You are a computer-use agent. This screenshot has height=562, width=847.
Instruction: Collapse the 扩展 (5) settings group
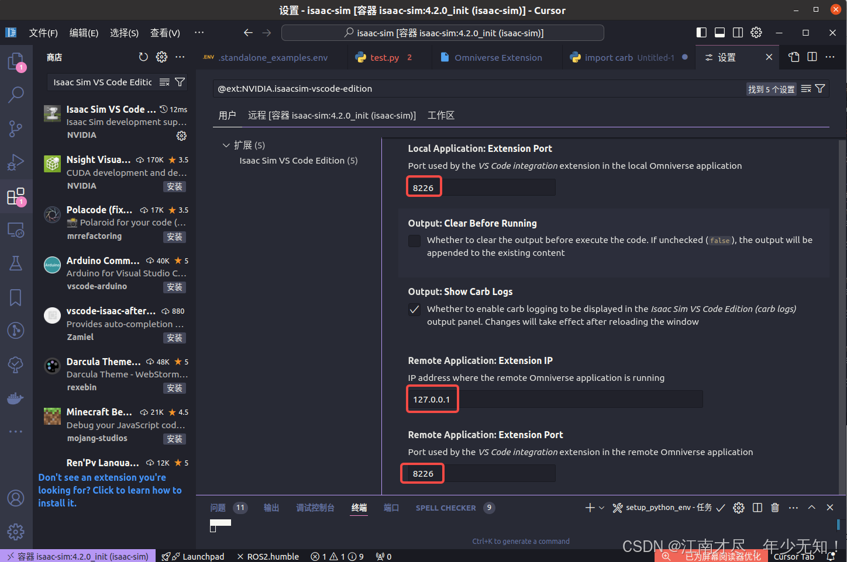tap(226, 145)
